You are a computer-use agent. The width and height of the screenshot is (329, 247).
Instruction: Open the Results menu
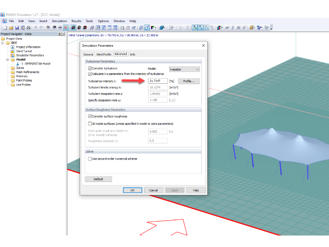pyautogui.click(x=76, y=21)
